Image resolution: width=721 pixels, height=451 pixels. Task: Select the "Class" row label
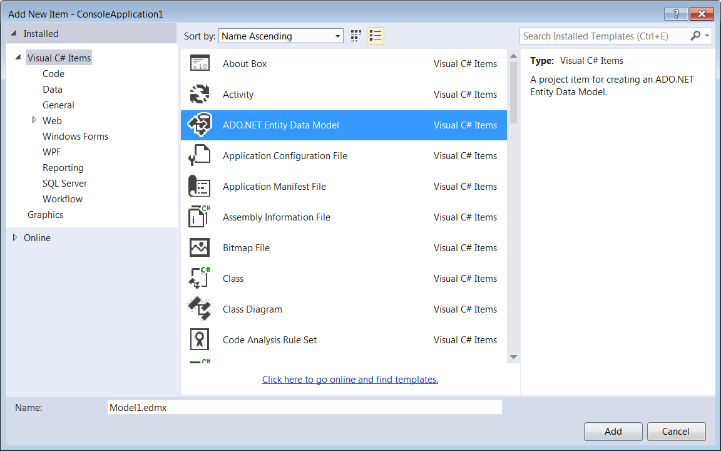(233, 278)
